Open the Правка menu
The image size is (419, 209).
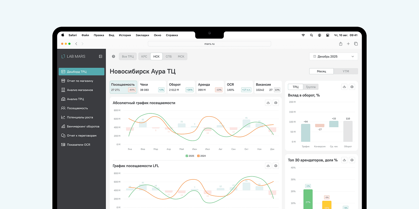[x=99, y=35]
